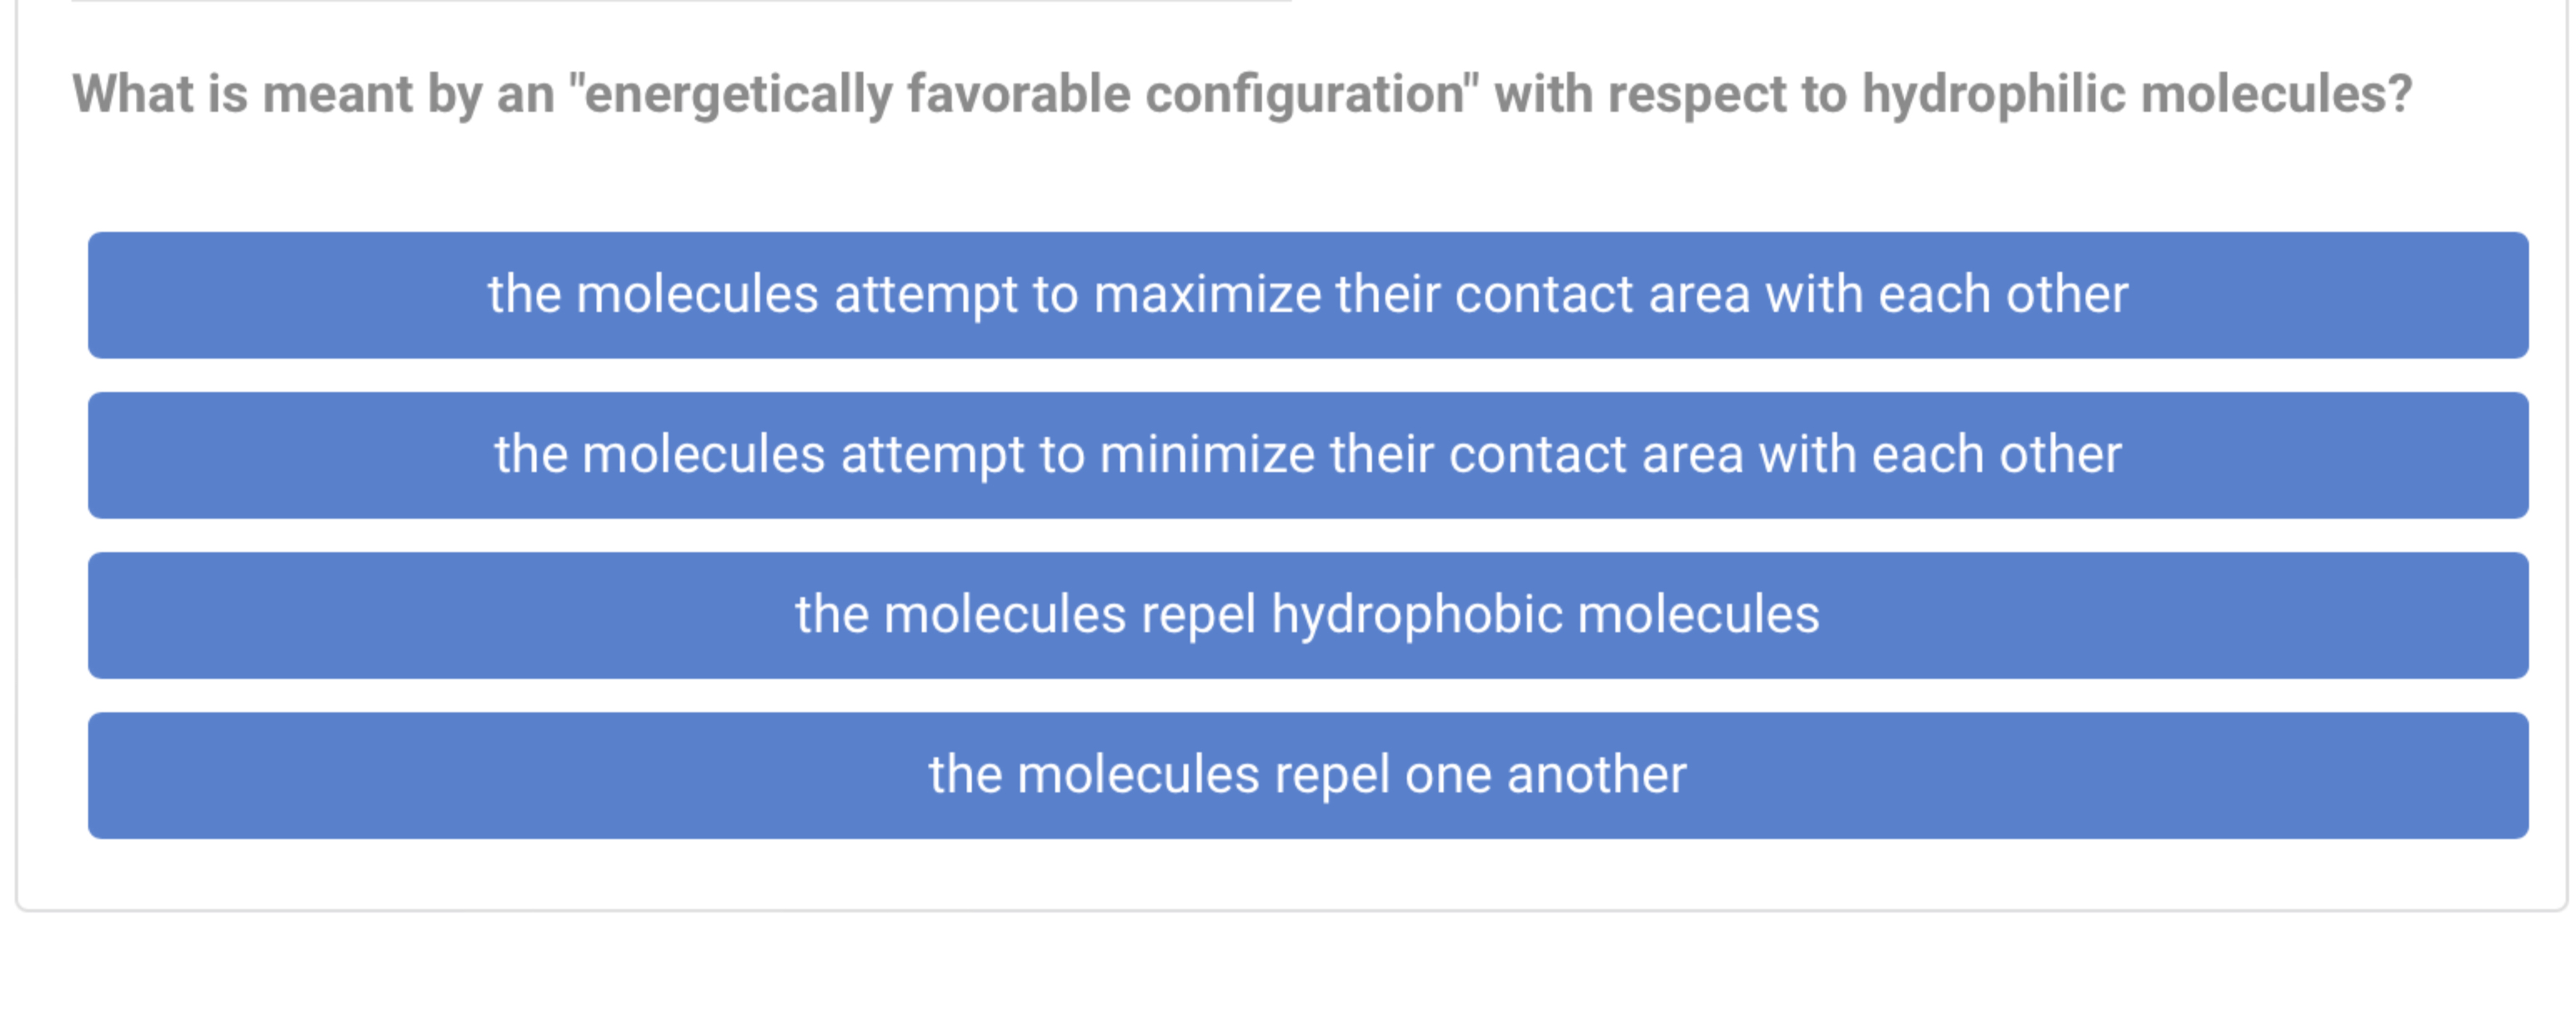
Task: Answer with the "repel one another" option
Action: pyautogui.click(x=1308, y=775)
